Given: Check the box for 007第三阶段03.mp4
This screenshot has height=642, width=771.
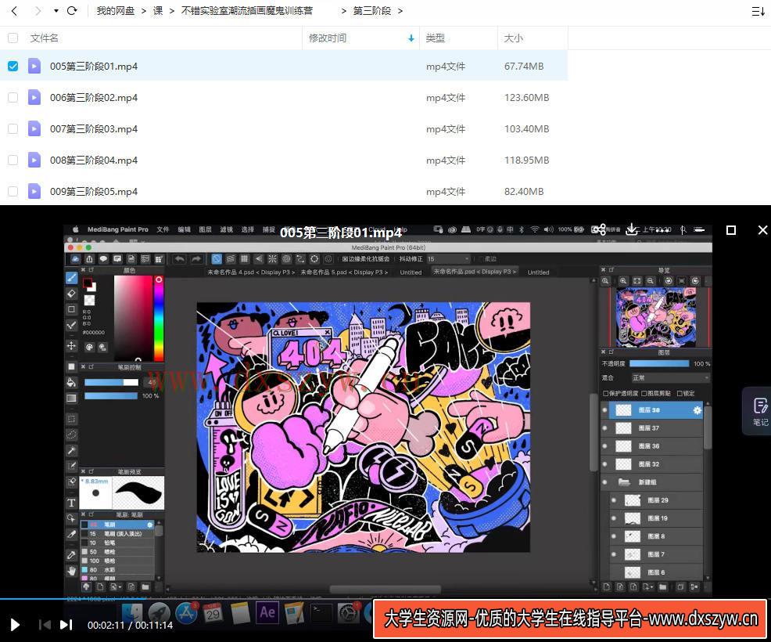Looking at the screenshot, I should [13, 128].
